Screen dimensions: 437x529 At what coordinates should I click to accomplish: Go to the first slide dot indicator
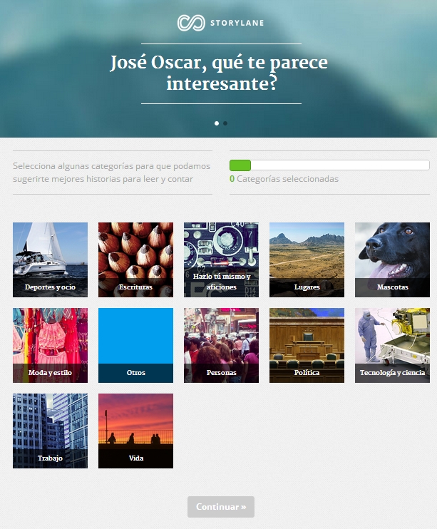217,123
